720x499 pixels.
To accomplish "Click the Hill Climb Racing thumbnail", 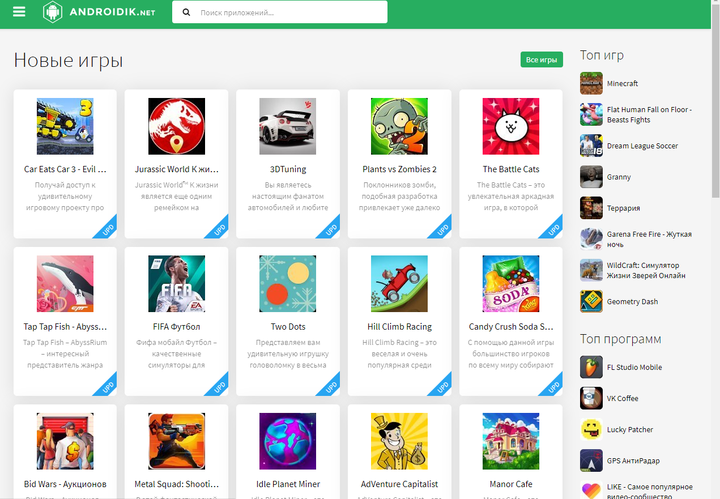I will (x=399, y=284).
